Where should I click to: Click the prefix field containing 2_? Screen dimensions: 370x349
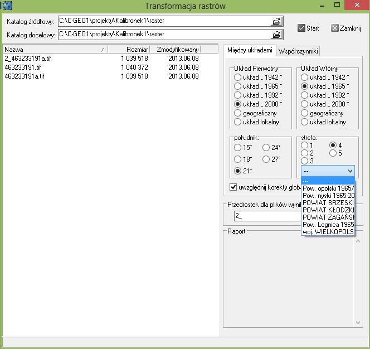pos(267,216)
